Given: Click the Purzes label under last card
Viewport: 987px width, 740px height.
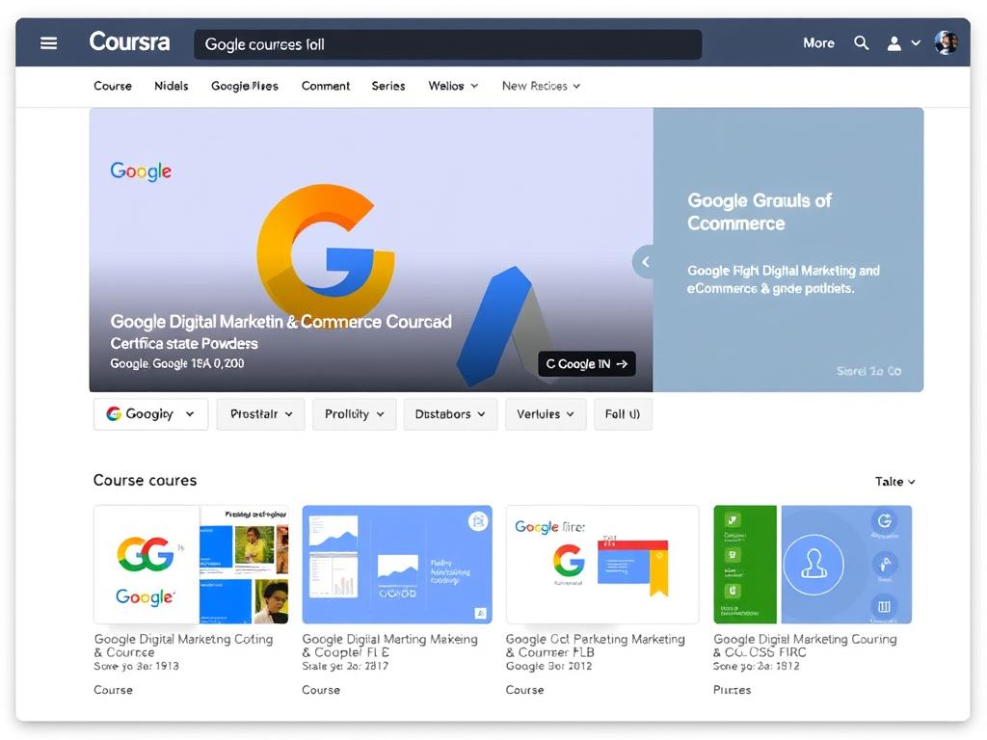Looking at the screenshot, I should (732, 690).
